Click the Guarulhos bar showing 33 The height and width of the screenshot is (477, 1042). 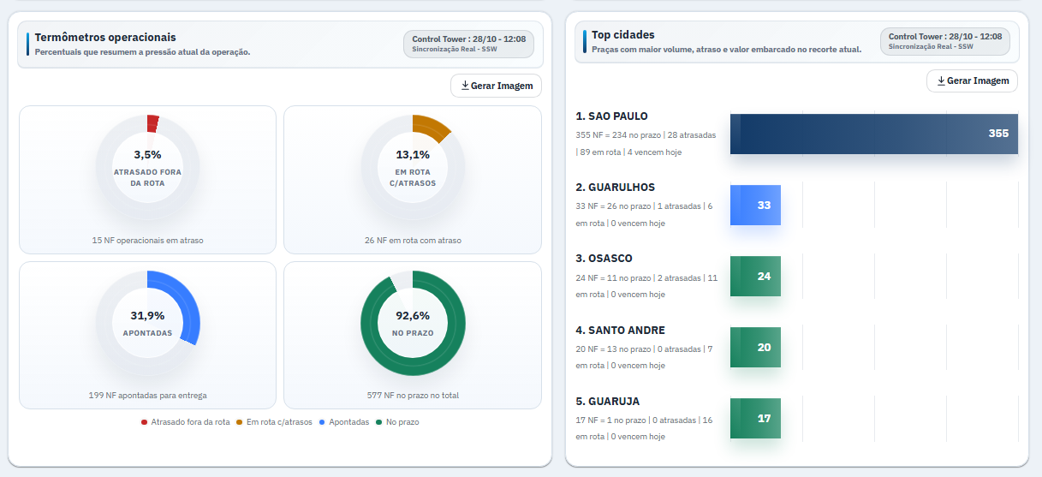pos(755,206)
